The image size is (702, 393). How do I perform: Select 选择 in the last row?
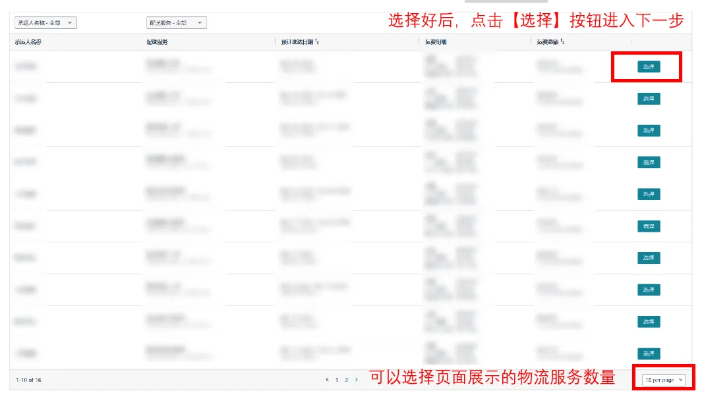649,354
